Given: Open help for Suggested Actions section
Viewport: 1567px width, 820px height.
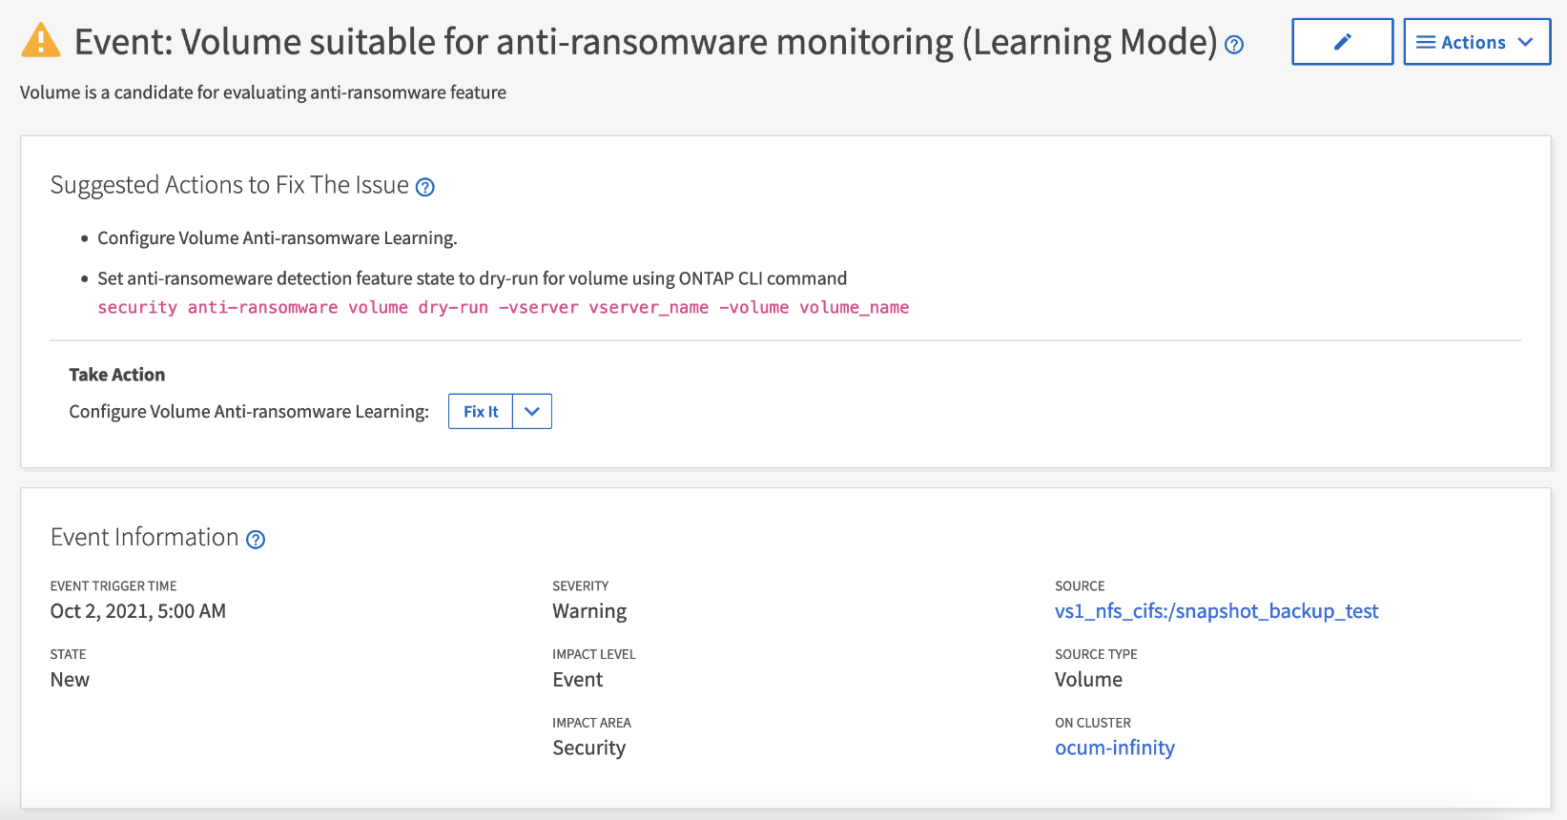Looking at the screenshot, I should click(425, 188).
